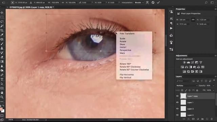Open layer styles fx button
The image size is (217, 122).
[x=189, y=119]
